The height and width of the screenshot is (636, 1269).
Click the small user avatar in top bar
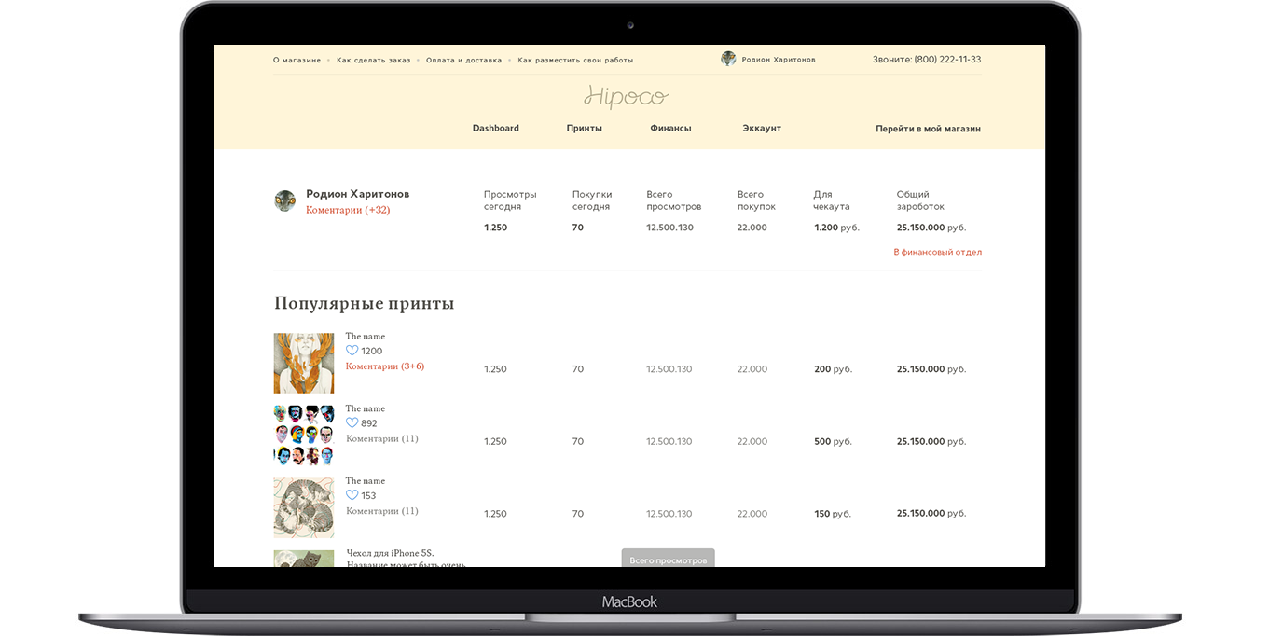coord(728,59)
